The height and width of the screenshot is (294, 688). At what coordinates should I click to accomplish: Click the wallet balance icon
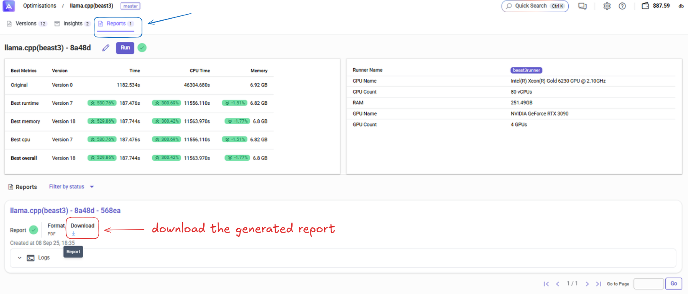coord(645,6)
